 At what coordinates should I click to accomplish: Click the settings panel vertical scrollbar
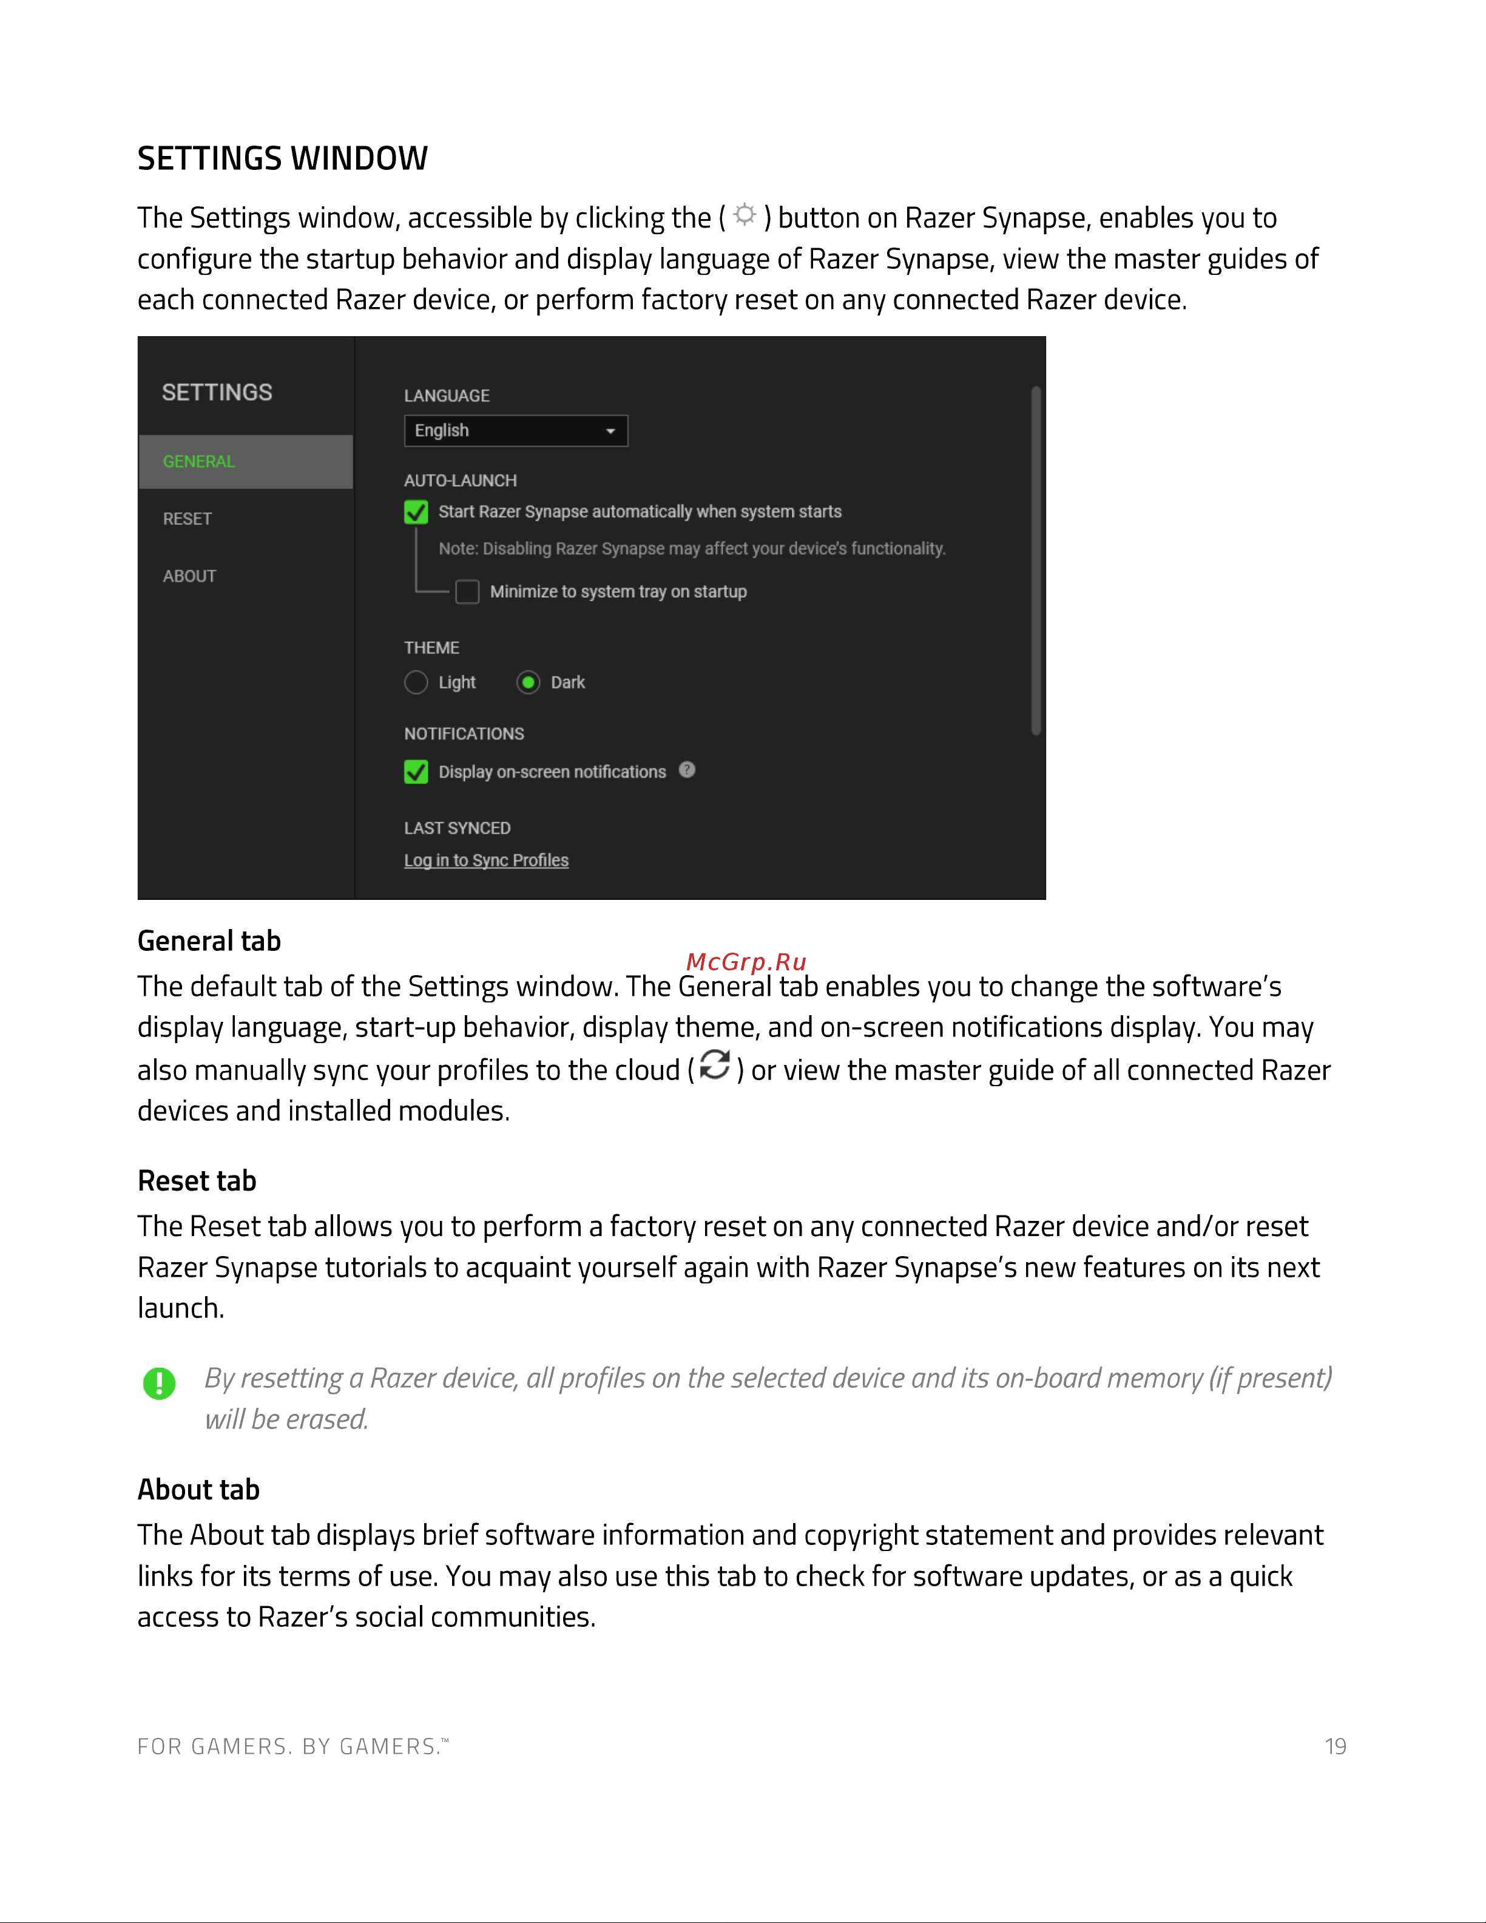click(1036, 560)
